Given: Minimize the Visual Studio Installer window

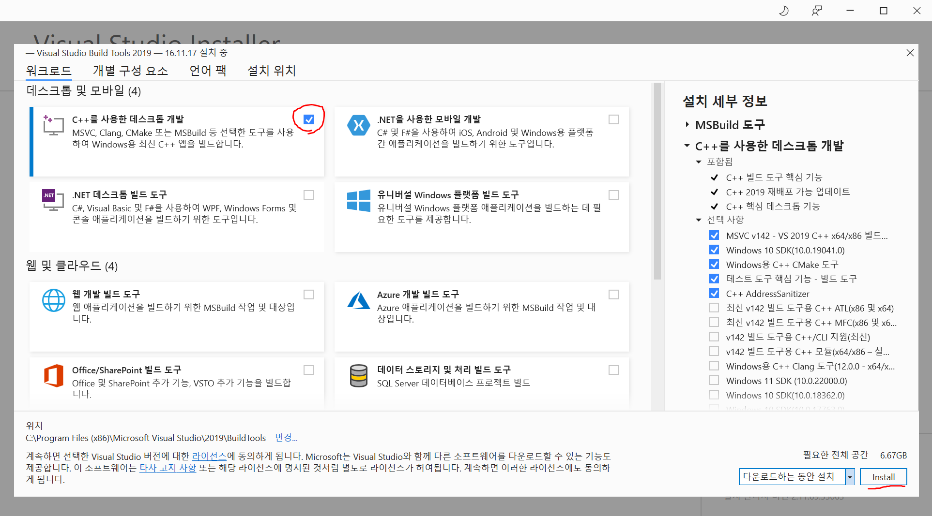Looking at the screenshot, I should pyautogui.click(x=850, y=11).
